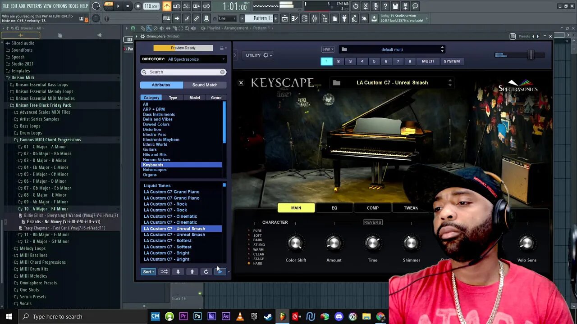Open the help question mark icon
The image size is (577, 324).
(x=385, y=6)
